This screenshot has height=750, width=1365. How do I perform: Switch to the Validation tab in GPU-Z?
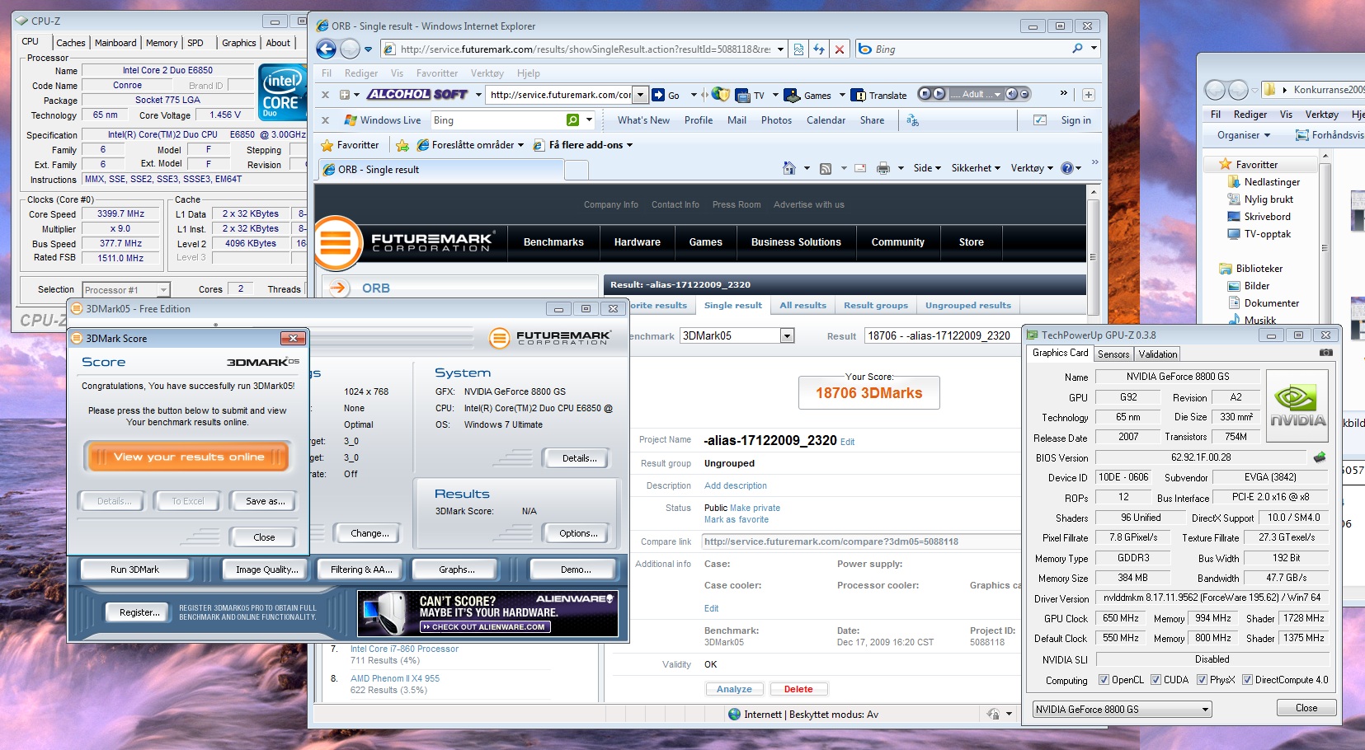point(1158,354)
